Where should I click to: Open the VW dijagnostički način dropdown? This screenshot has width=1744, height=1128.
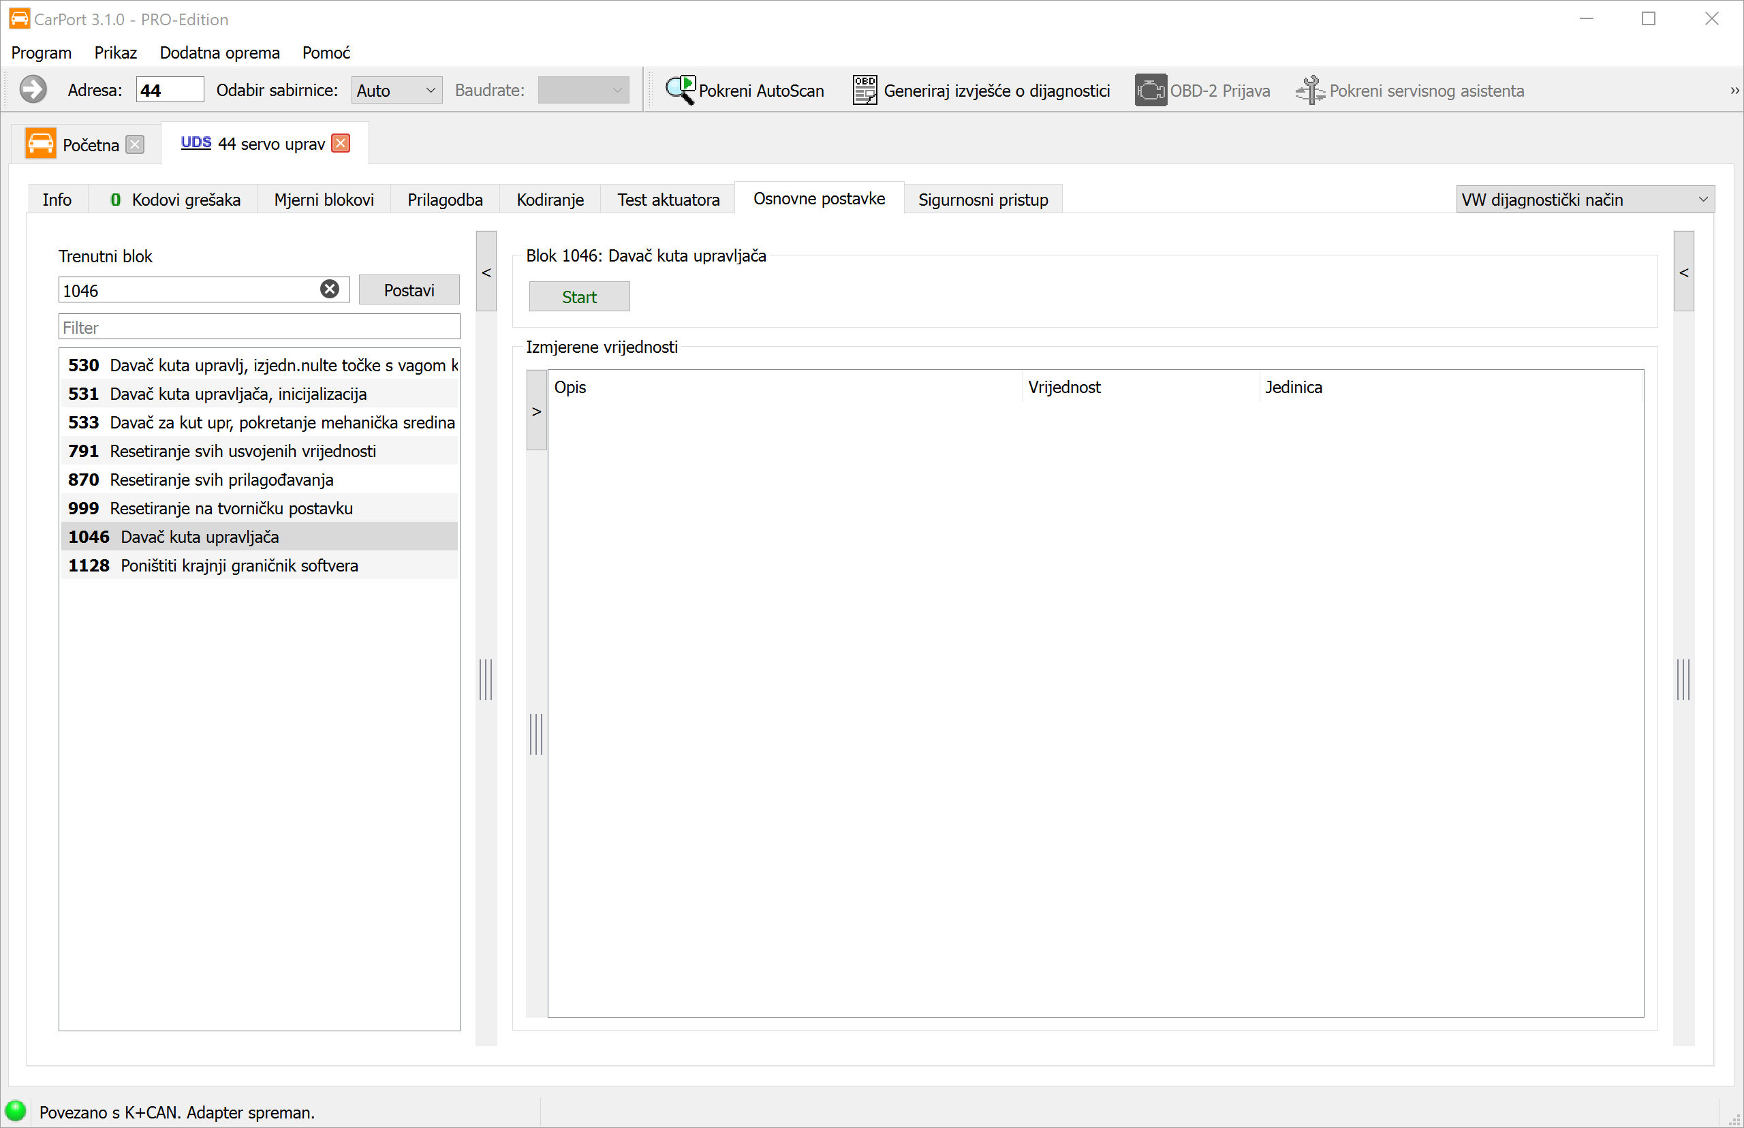pyautogui.click(x=1585, y=199)
